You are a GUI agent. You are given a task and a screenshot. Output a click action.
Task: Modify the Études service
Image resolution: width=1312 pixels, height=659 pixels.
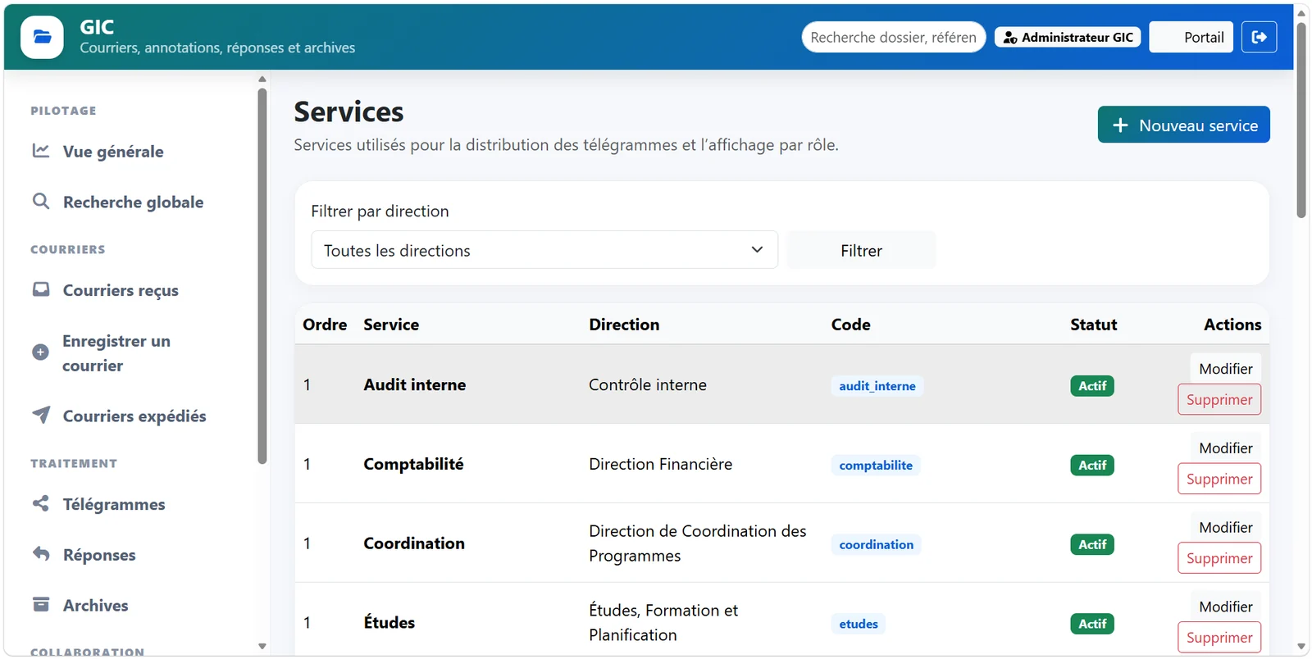click(x=1225, y=607)
